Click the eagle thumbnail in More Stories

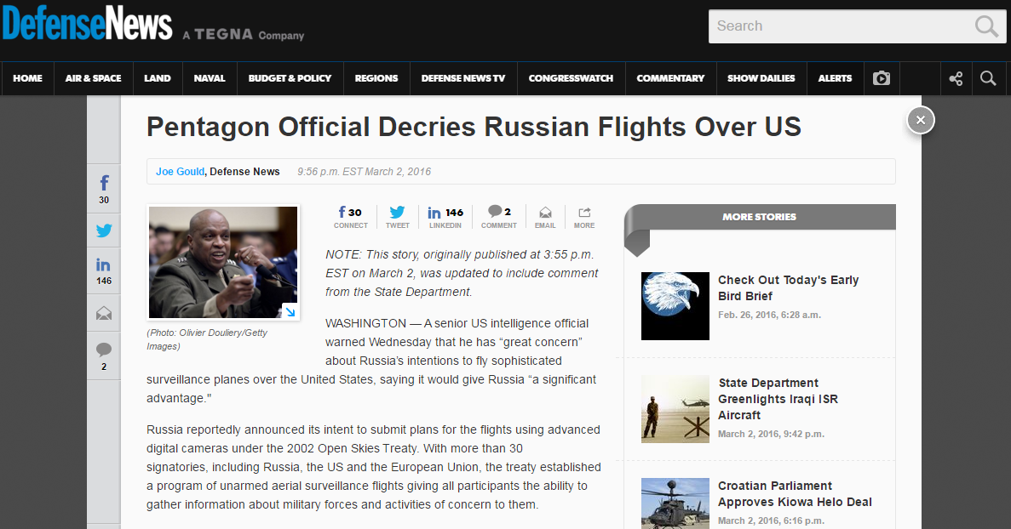(x=675, y=306)
